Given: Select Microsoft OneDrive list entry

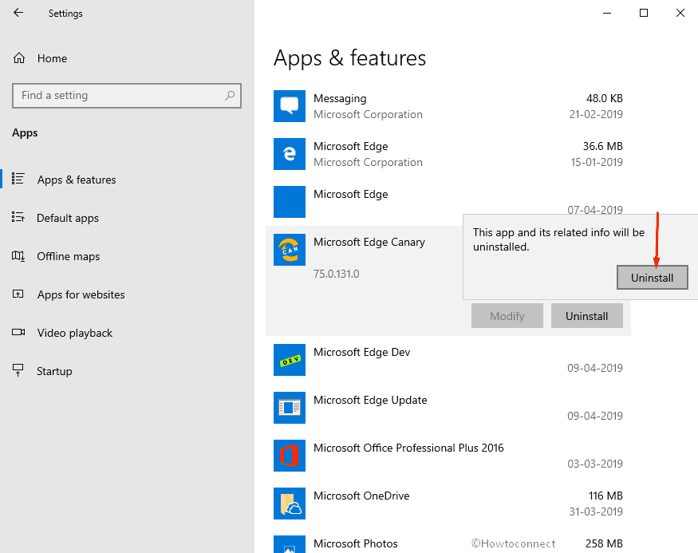Looking at the screenshot, I should pos(448,504).
